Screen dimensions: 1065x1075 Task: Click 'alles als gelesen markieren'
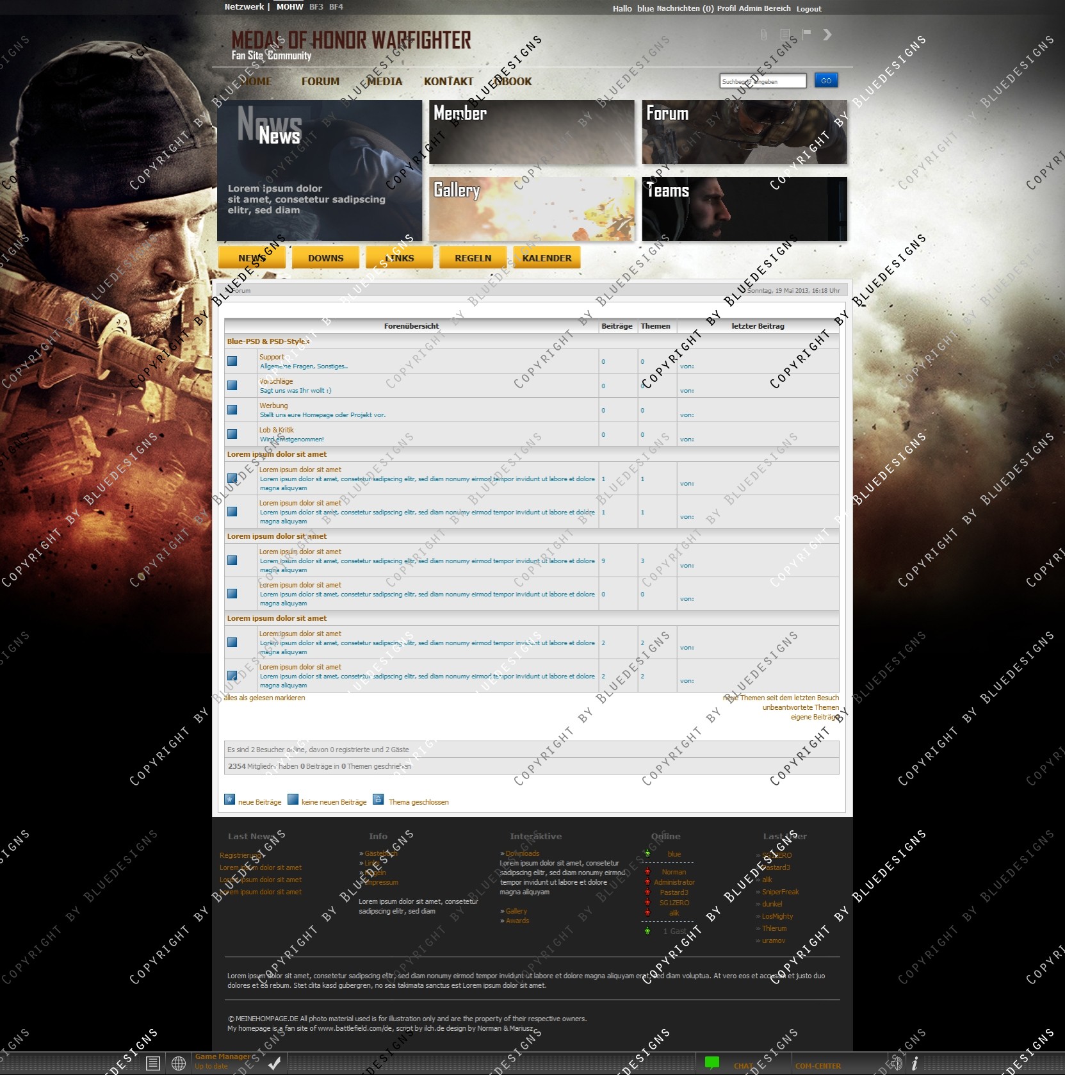[x=264, y=698]
